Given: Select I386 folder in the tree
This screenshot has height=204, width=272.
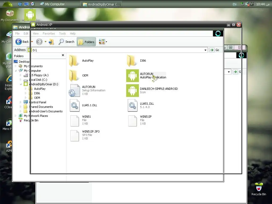Looking at the screenshot, I should [37, 93].
